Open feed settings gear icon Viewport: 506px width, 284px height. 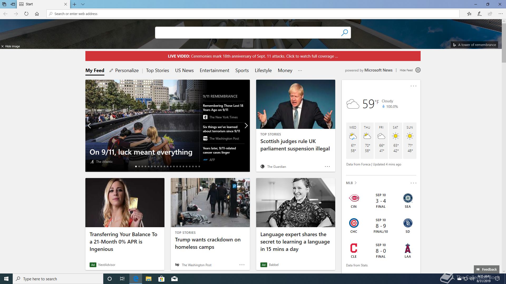click(x=418, y=70)
